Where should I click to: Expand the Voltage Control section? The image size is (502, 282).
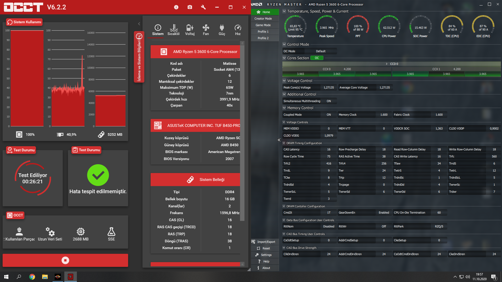284,80
